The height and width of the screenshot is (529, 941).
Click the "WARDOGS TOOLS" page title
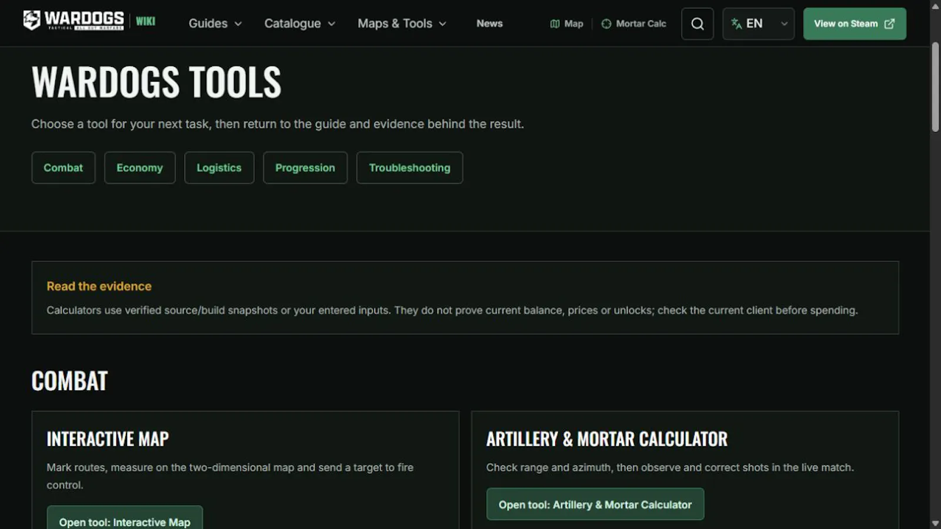coord(156,82)
